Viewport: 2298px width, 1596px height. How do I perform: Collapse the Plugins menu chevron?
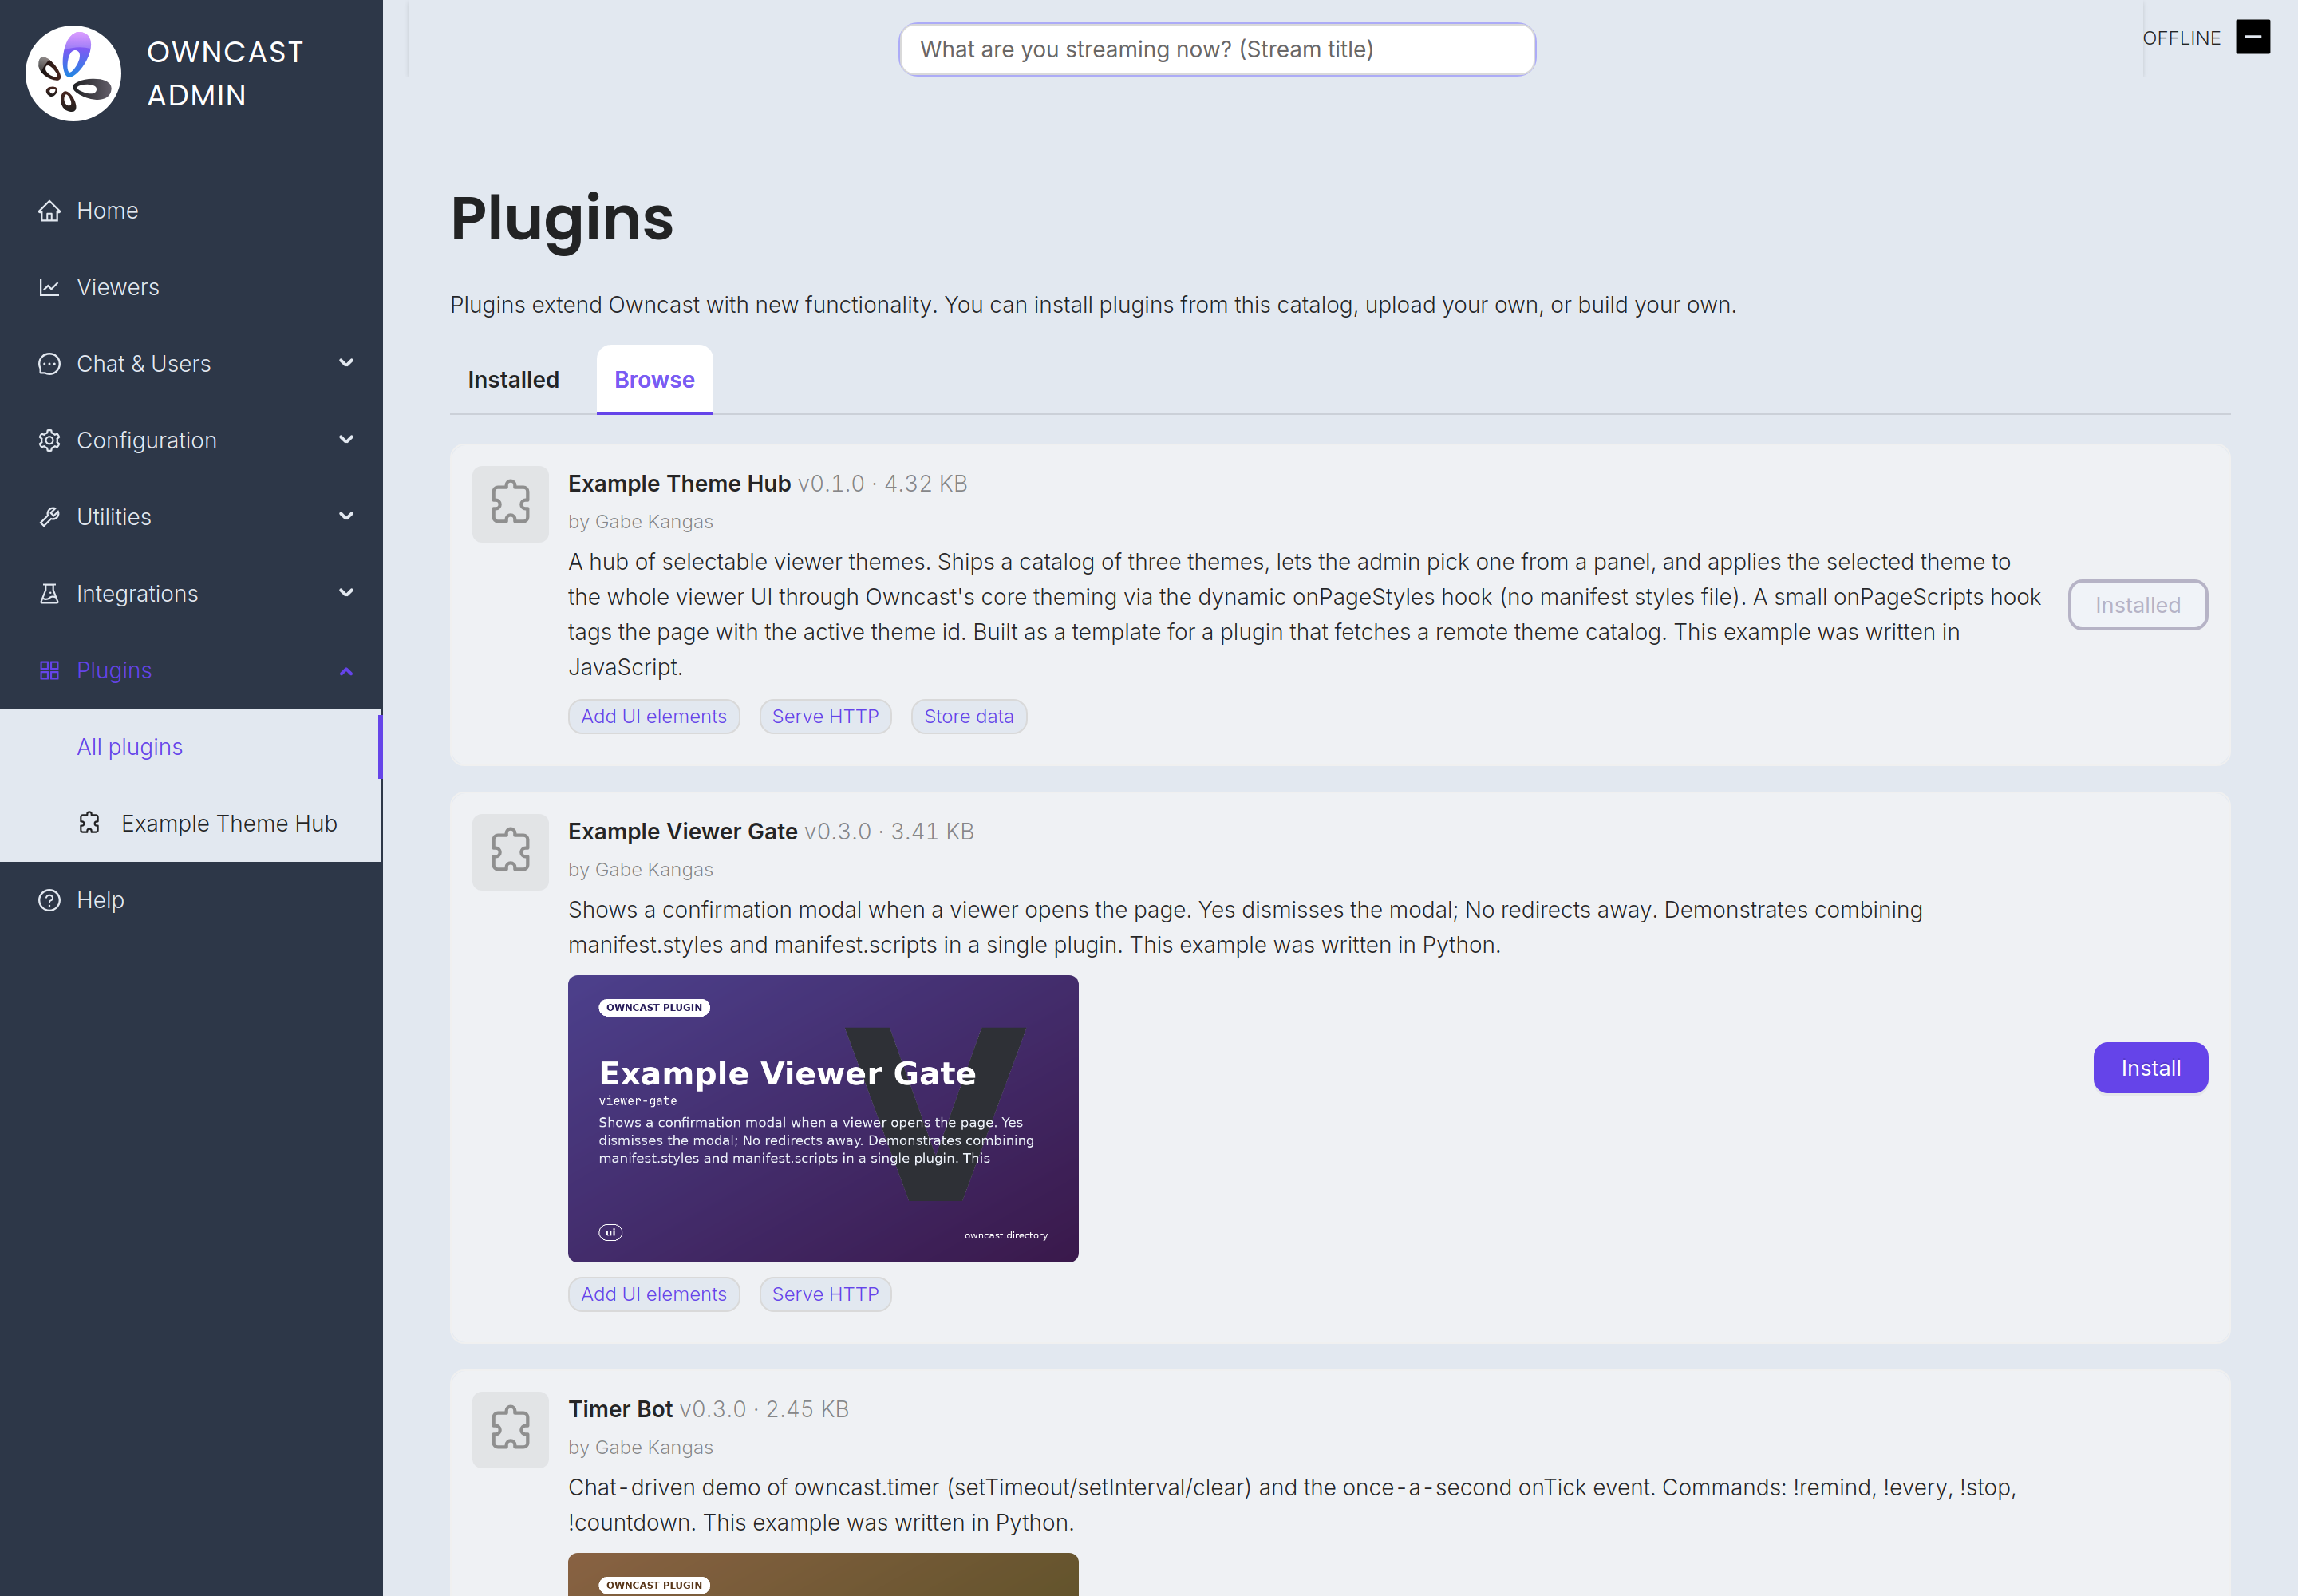346,671
